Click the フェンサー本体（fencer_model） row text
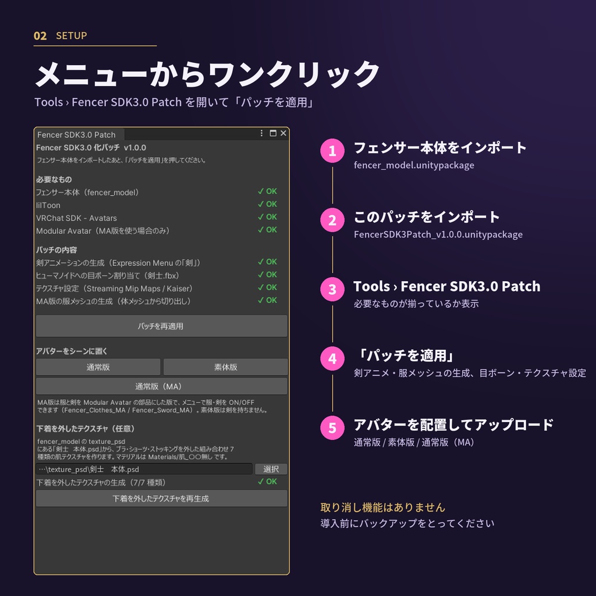 coord(87,192)
